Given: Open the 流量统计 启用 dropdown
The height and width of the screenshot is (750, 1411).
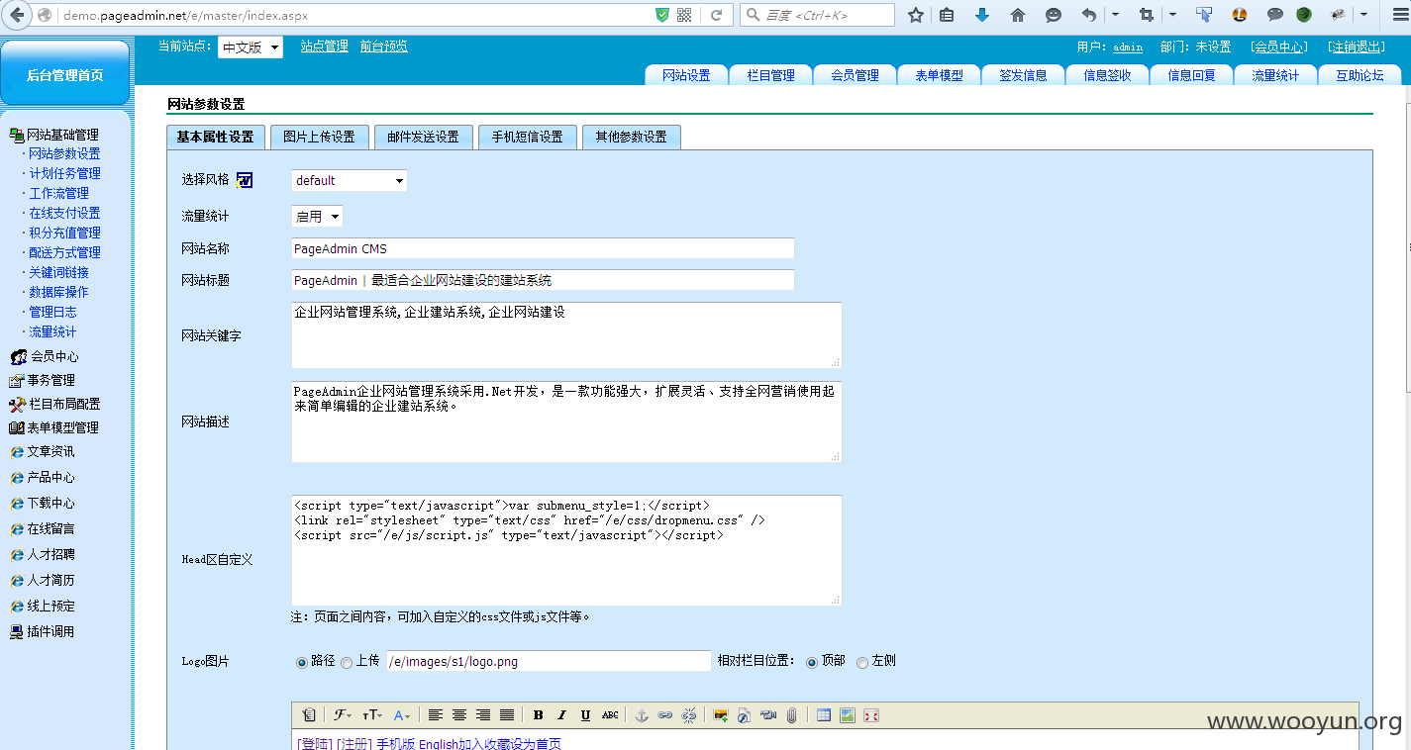Looking at the screenshot, I should click(x=317, y=217).
